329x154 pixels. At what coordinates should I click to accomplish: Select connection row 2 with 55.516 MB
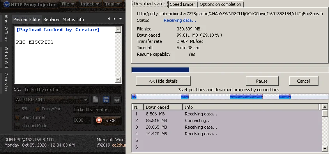point(227,120)
